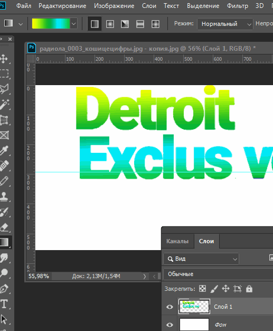Click layer name Слой 1
Image resolution: width=273 pixels, height=331 pixels.
[x=223, y=307]
